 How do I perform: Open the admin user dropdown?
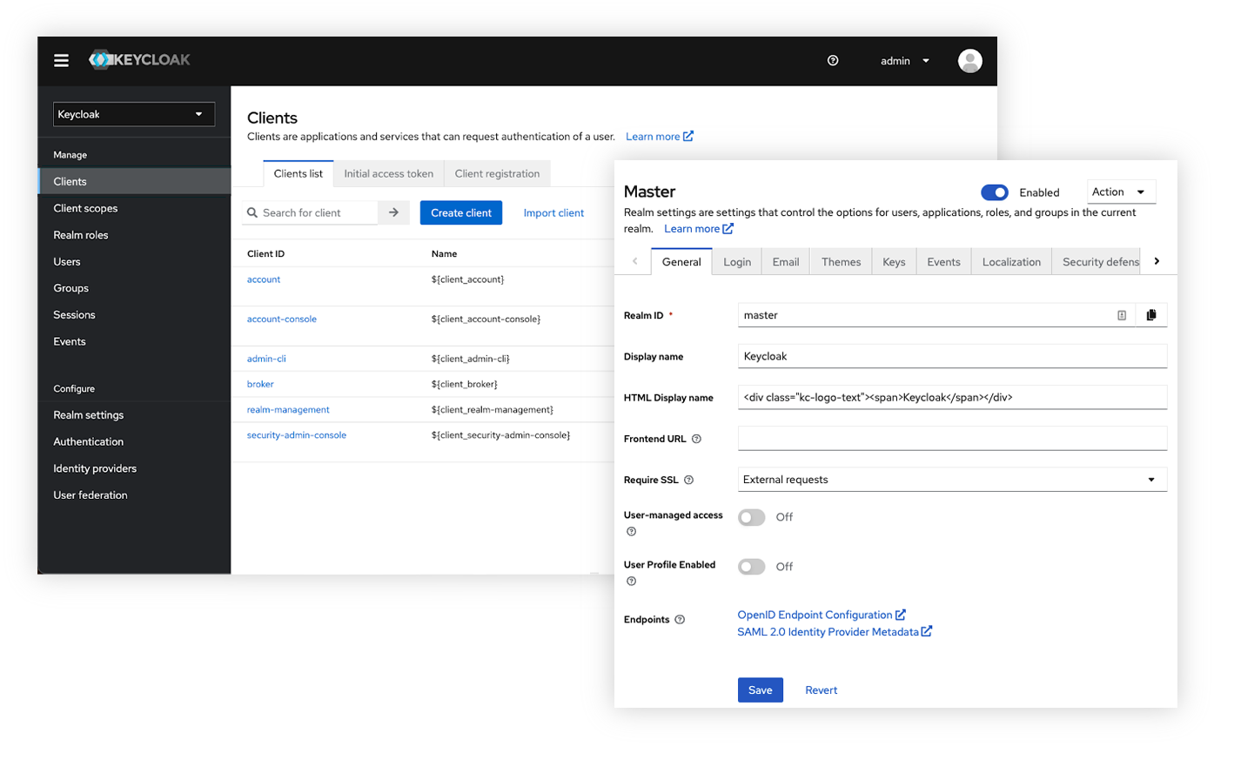[904, 61]
